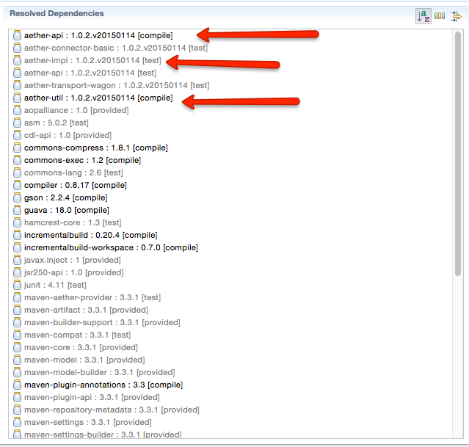Select compiler : 0.8.17 [compile]
This screenshot has width=469, height=447.
76,185
